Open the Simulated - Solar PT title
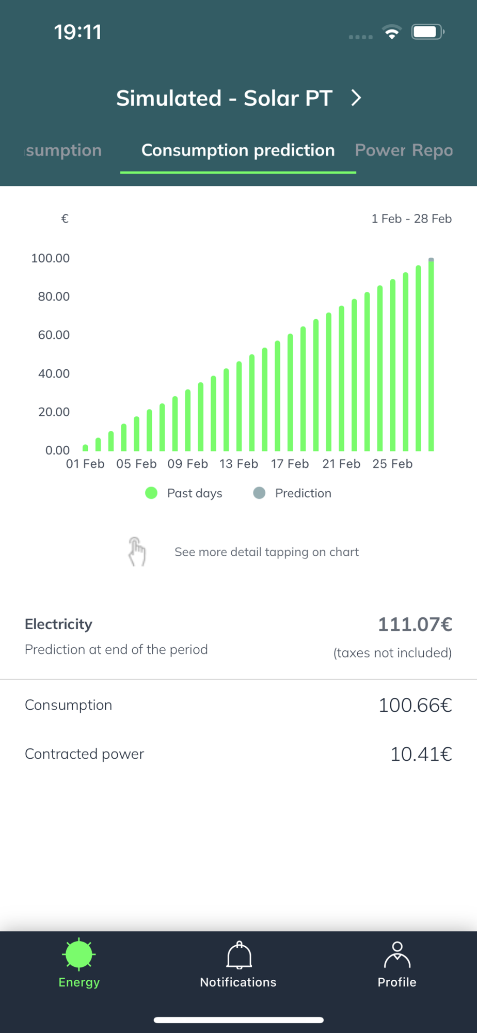The height and width of the screenshot is (1033, 477). point(224,98)
